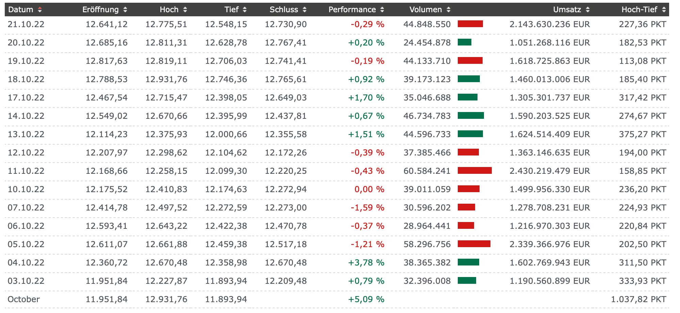
Task: Click the Tief column sort arrows
Action: click(245, 10)
